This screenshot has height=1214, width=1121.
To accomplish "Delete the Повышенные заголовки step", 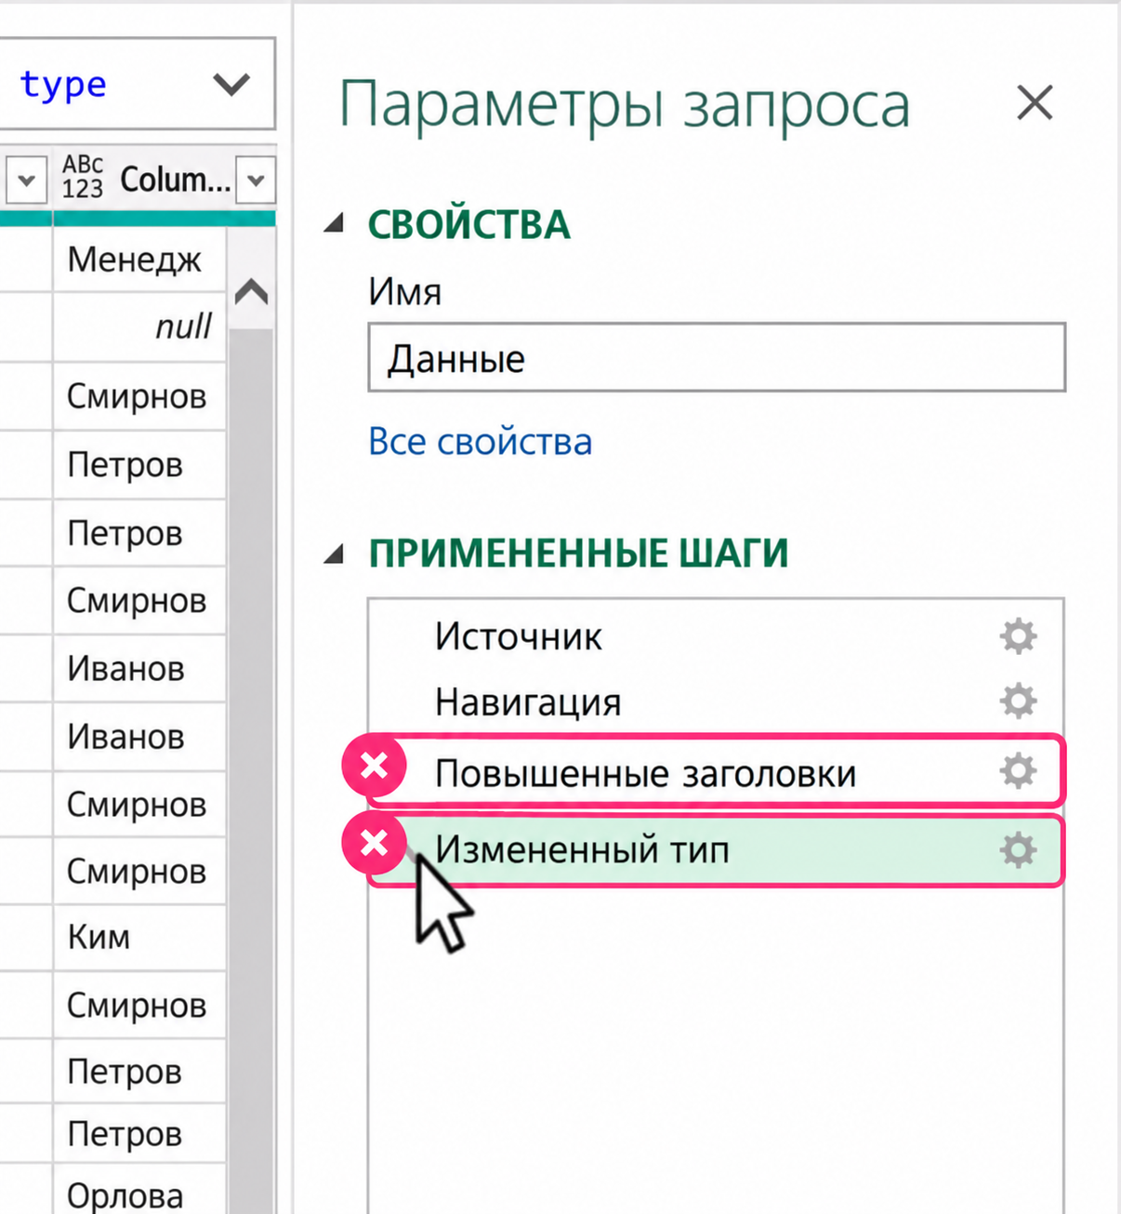I will click(375, 766).
